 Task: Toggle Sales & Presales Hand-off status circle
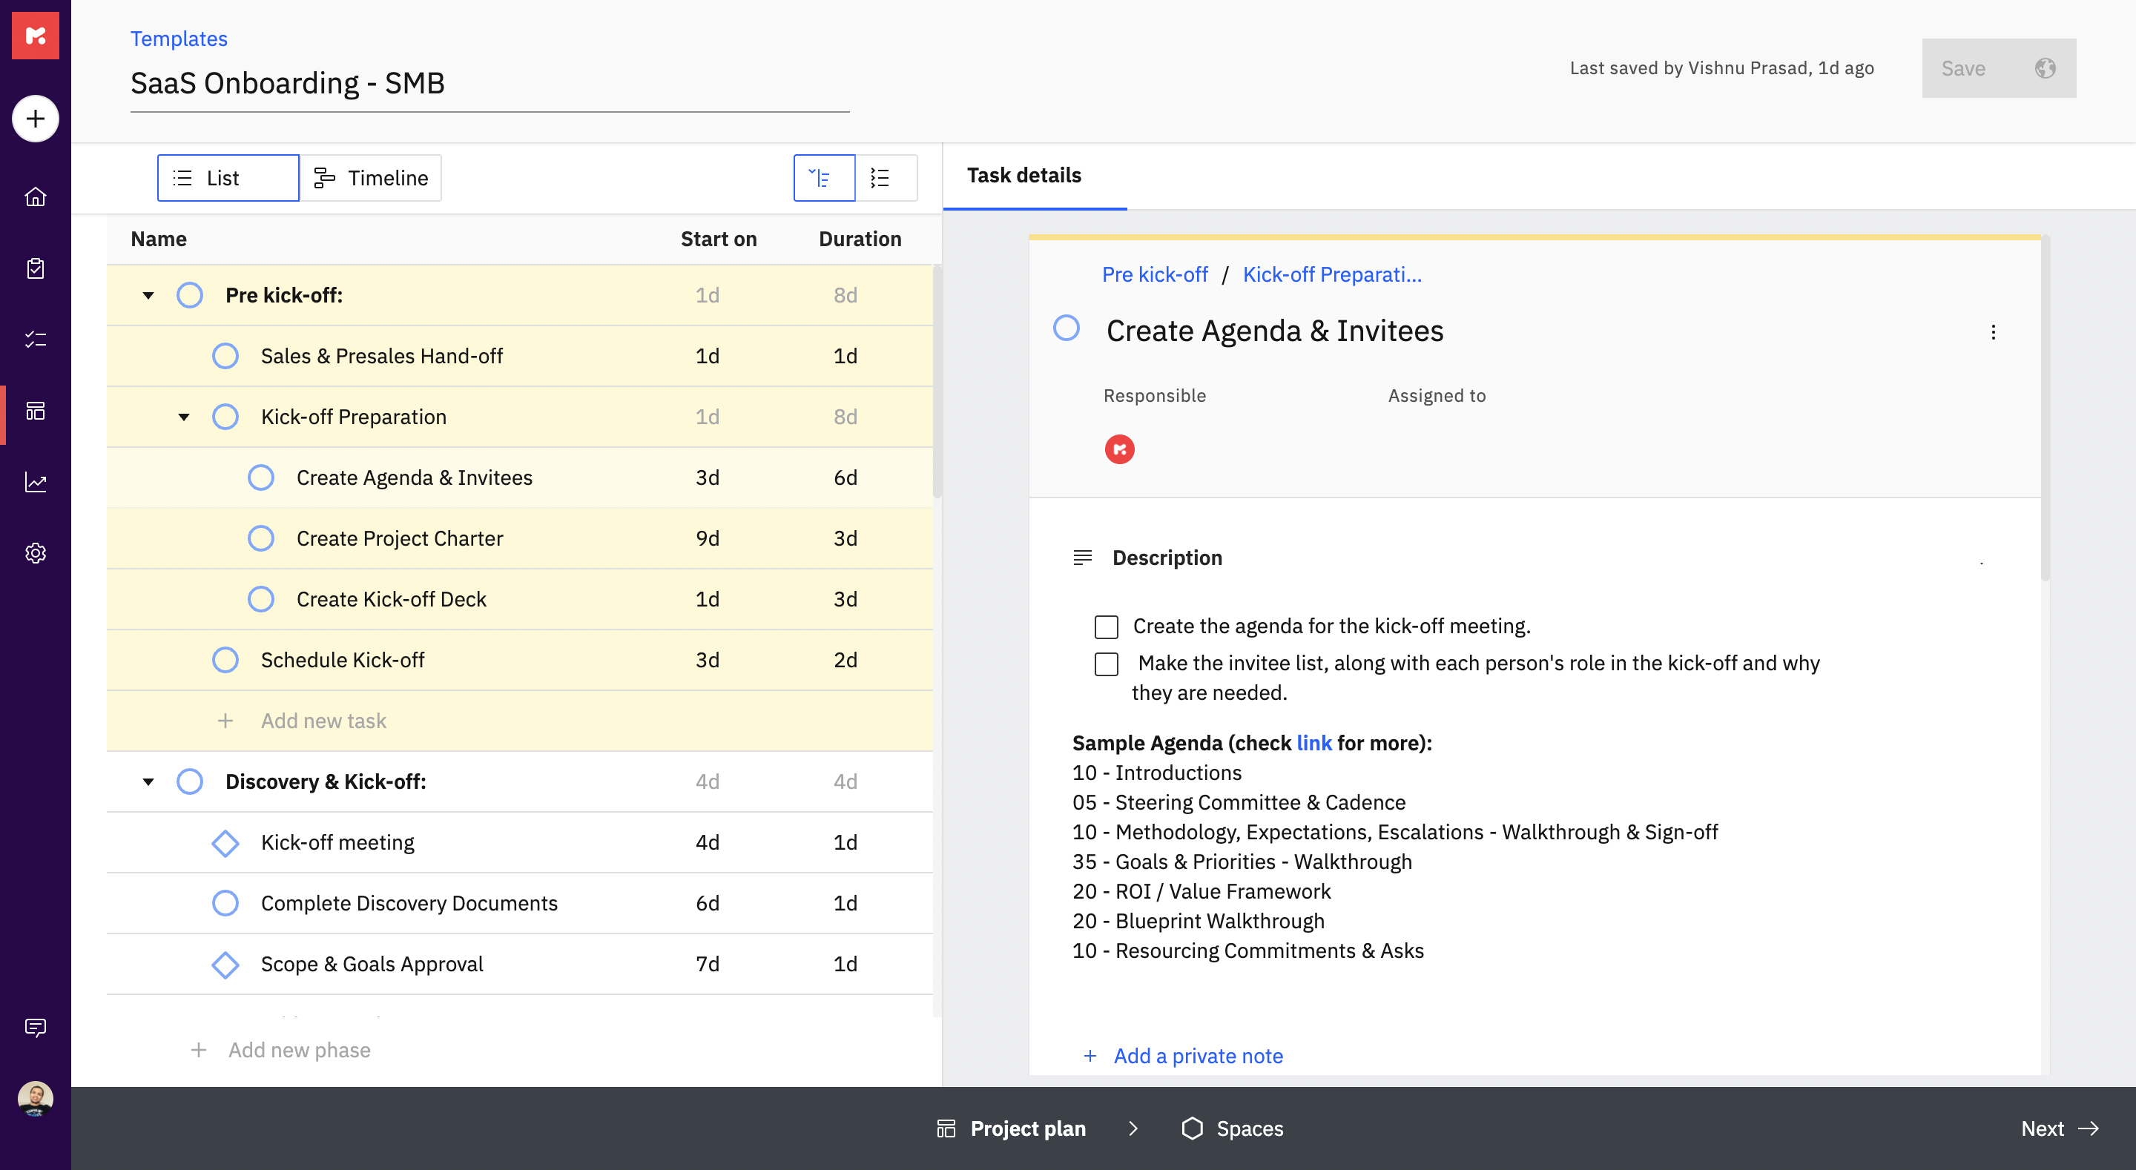(x=225, y=356)
